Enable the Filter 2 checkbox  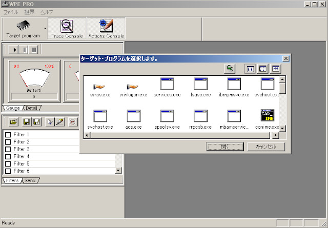(x=8, y=142)
